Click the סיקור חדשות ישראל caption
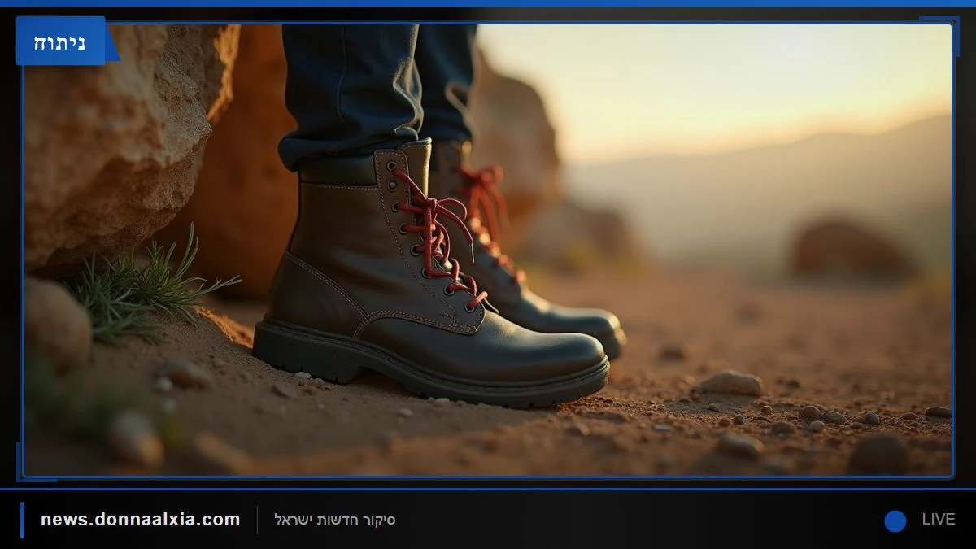The width and height of the screenshot is (976, 549). (335, 520)
